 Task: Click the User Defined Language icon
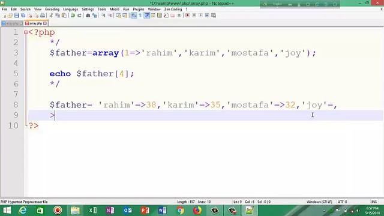(x=153, y=16)
